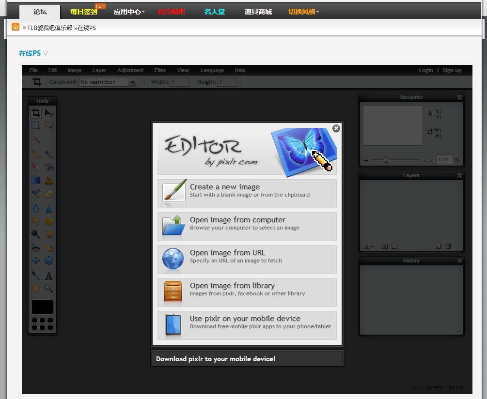Select the Type text tool
The image size is (487, 399).
click(49, 276)
